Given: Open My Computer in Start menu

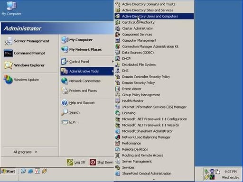Looking at the screenshot, I should [x=87, y=40].
